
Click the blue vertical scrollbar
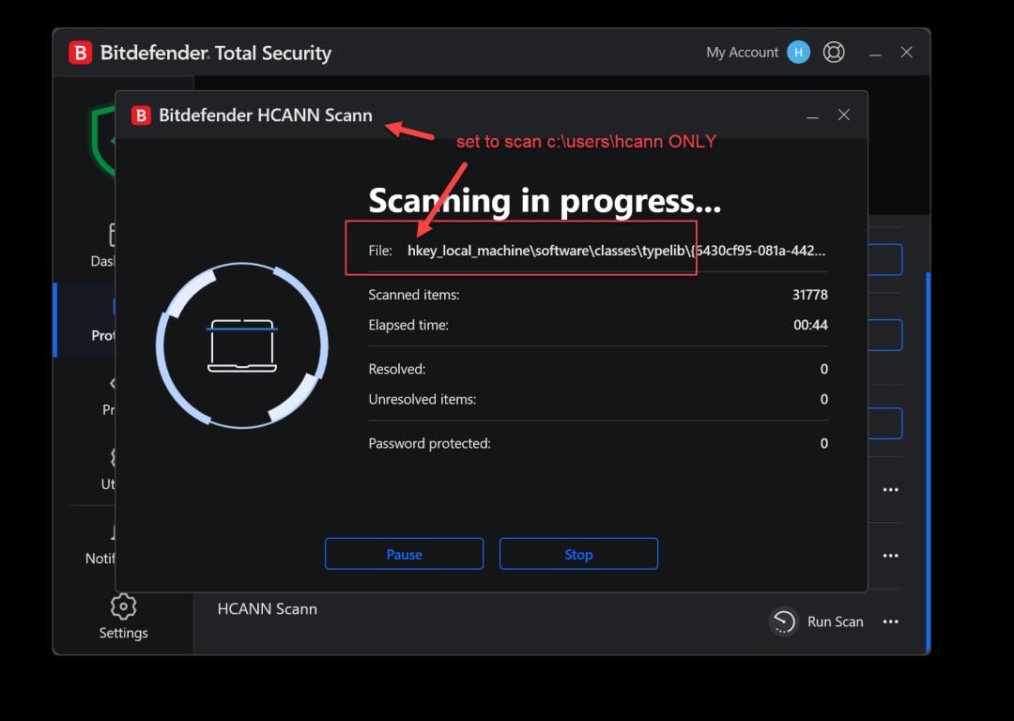tap(928, 462)
